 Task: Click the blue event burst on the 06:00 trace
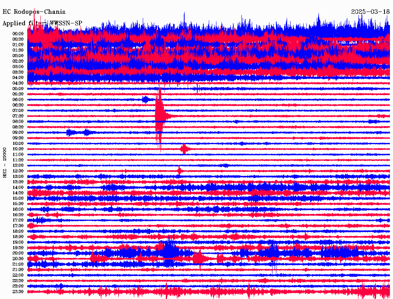(146, 100)
